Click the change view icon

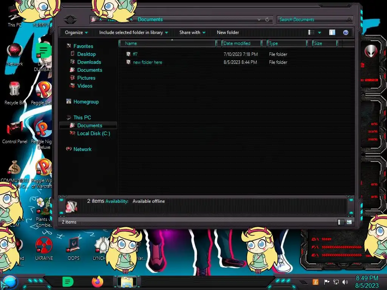311,32
